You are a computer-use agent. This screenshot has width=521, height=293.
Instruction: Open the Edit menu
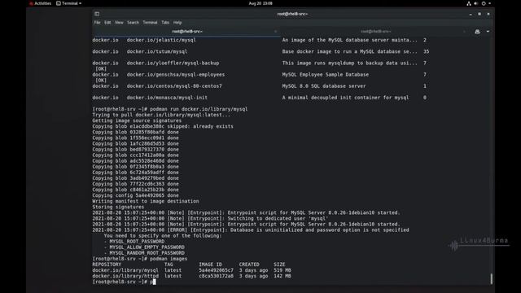point(107,23)
